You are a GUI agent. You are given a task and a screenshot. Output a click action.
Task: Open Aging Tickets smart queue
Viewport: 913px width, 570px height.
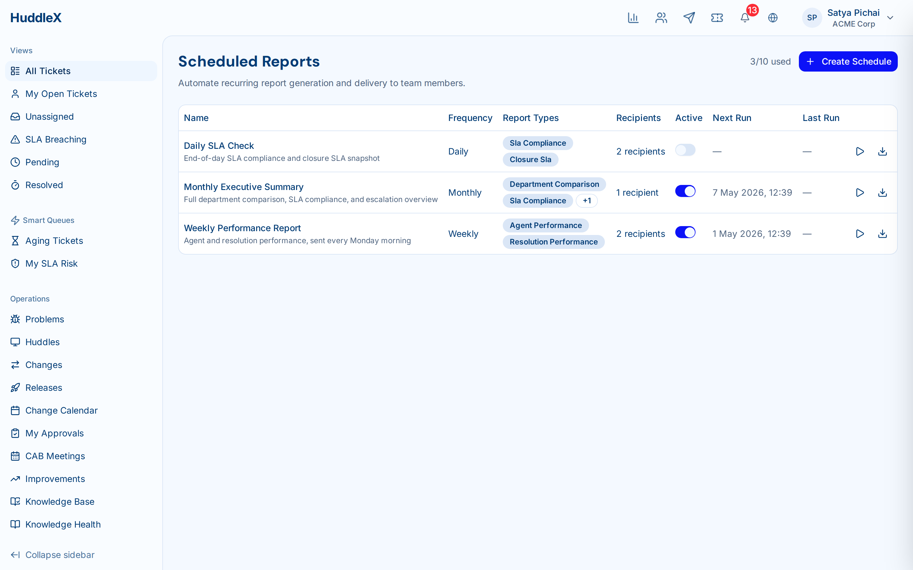tap(81, 241)
